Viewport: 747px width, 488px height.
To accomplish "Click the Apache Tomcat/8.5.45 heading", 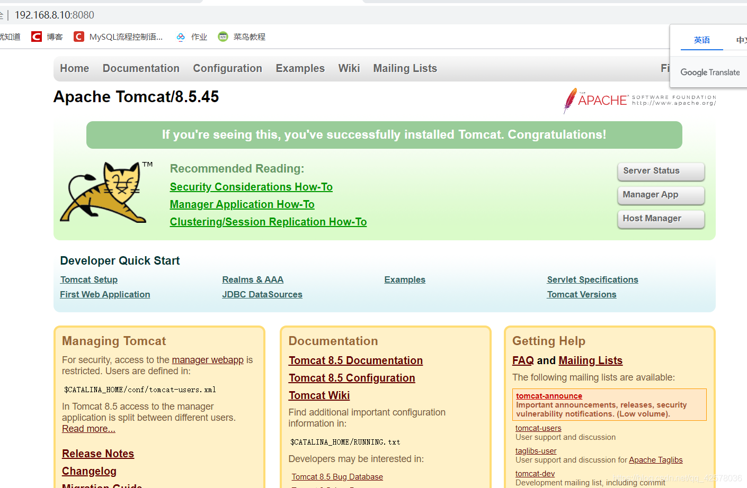I will coord(136,97).
